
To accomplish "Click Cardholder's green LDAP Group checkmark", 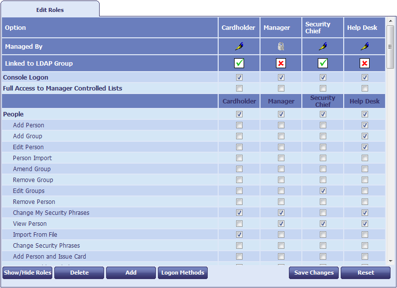I will 239,63.
